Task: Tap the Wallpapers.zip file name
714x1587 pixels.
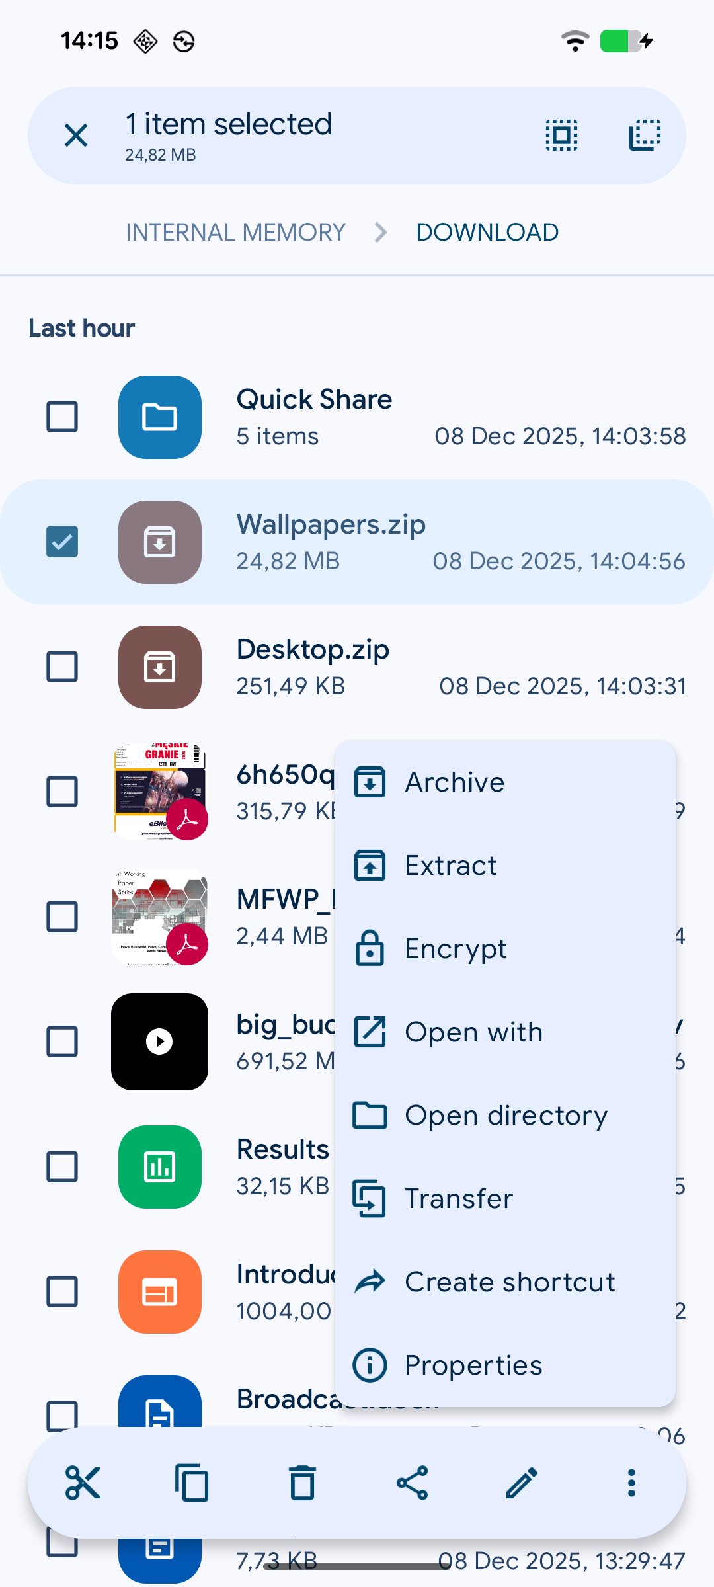Action: tap(331, 524)
